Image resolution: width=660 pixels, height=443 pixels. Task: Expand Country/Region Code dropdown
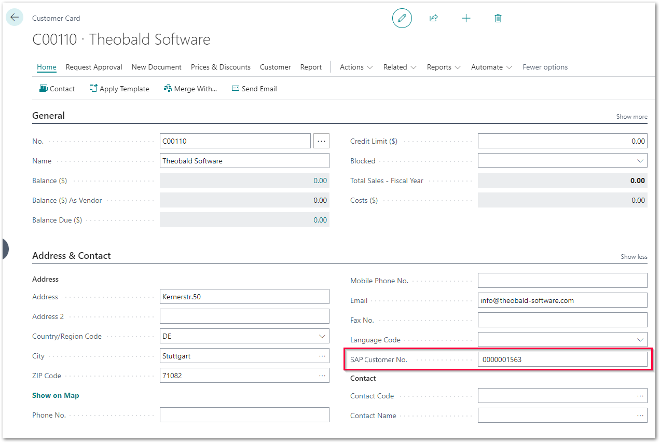322,336
